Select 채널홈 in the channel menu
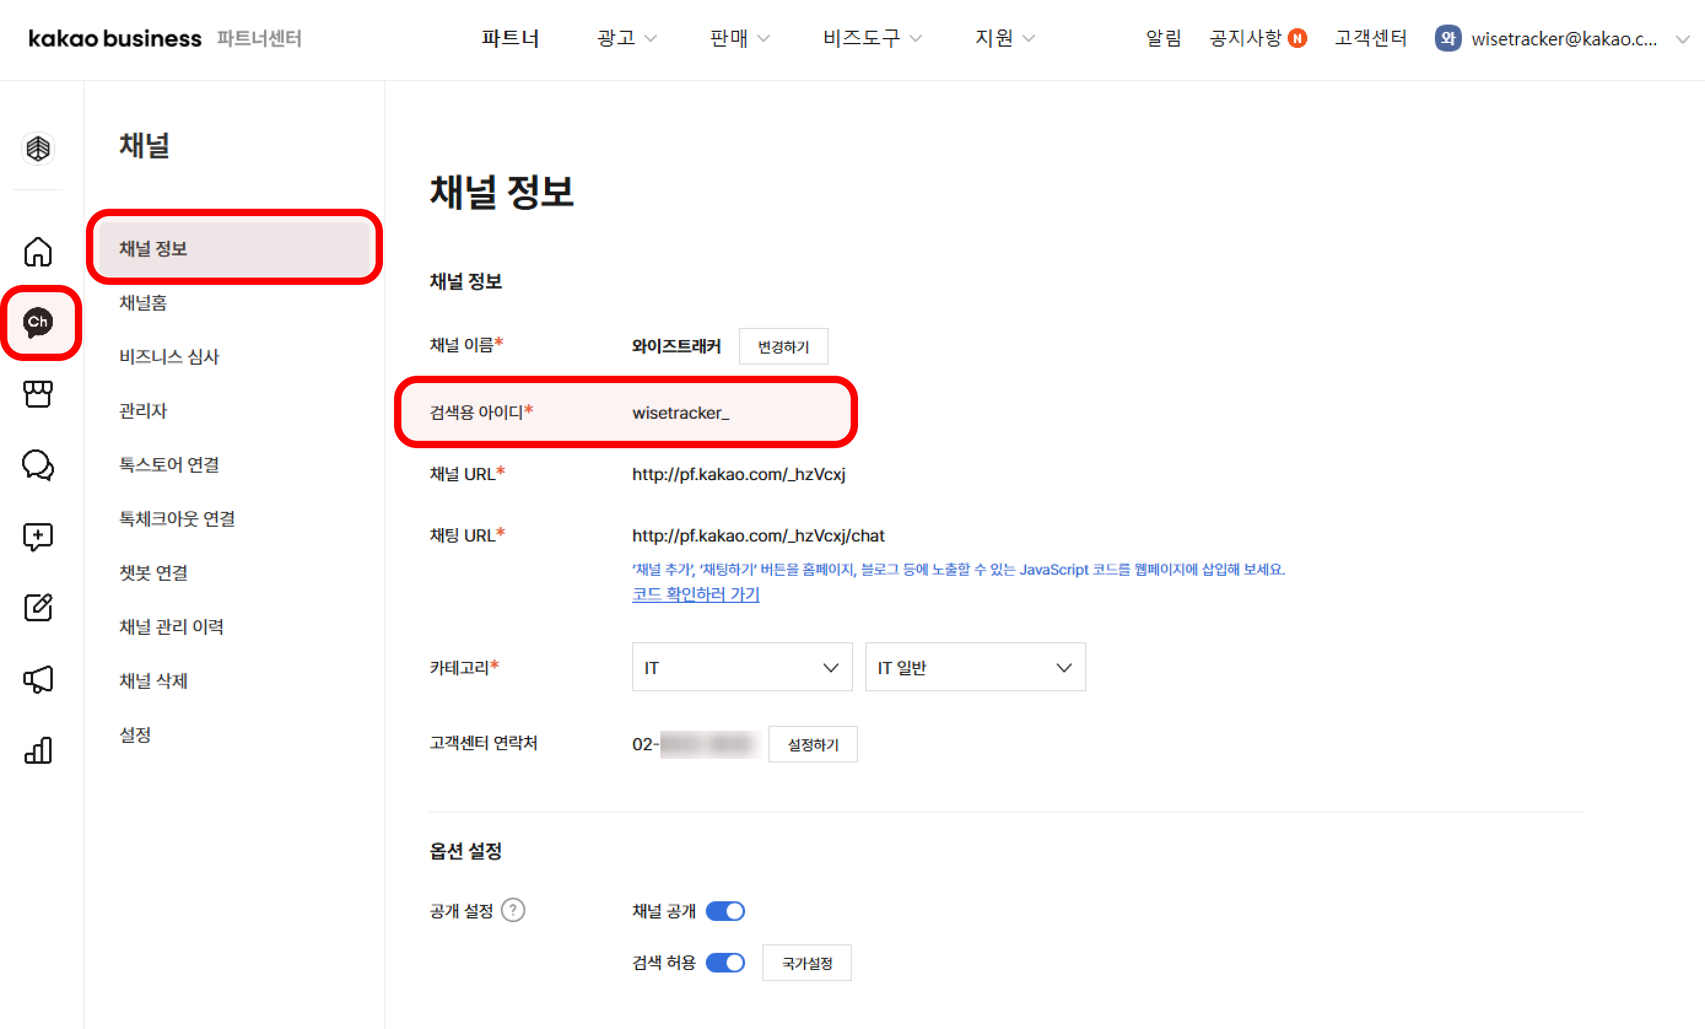Image resolution: width=1705 pixels, height=1029 pixels. [143, 303]
